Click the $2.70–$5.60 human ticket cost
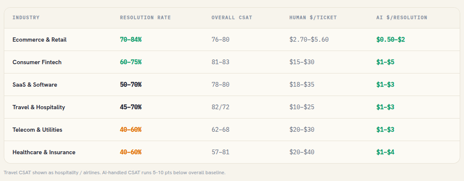This screenshot has width=464, height=181. 309,40
